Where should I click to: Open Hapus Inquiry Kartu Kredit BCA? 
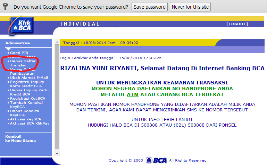(29, 92)
